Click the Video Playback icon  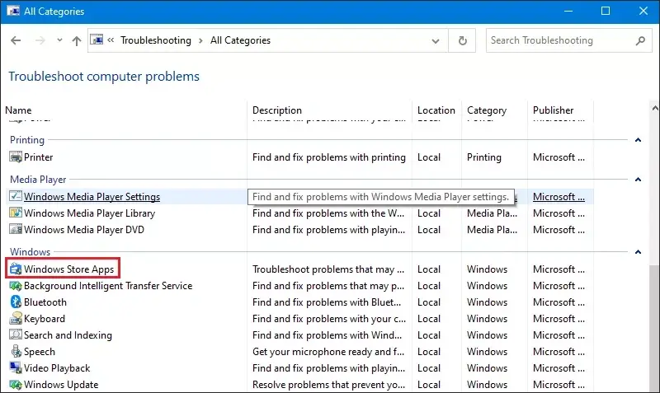(x=16, y=368)
